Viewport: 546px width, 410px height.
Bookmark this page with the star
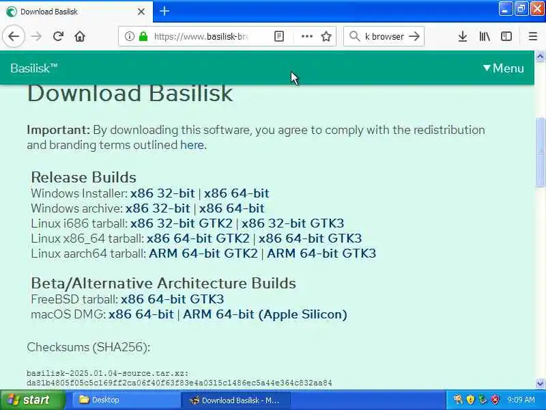(326, 36)
